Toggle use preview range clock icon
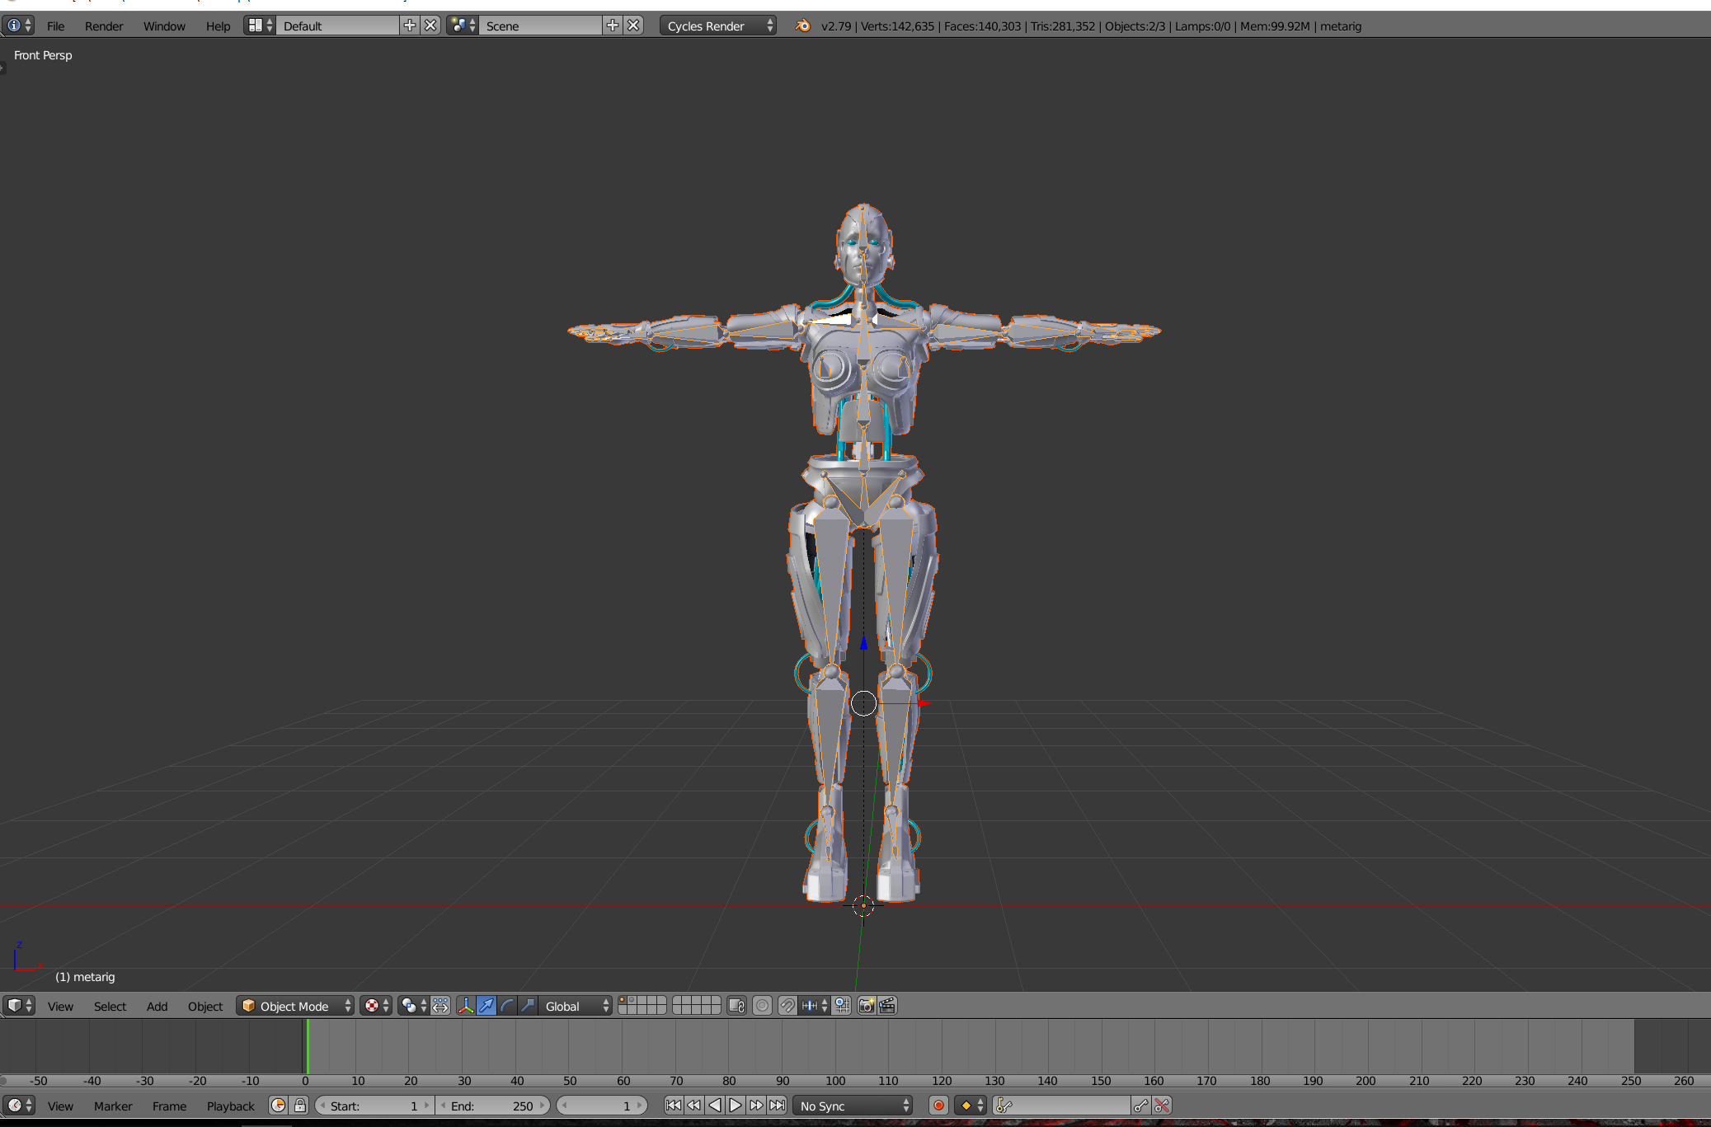1711x1127 pixels. coord(279,1106)
